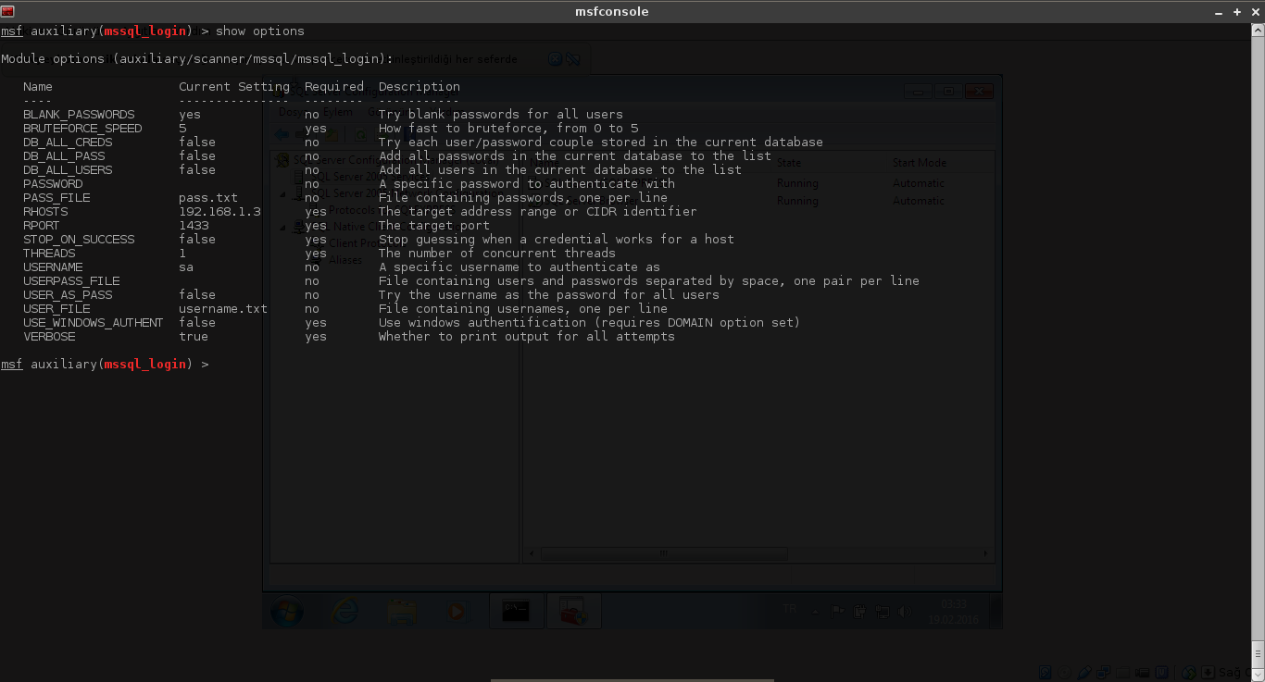Open Action Center from the notification flag icon

coord(836,611)
